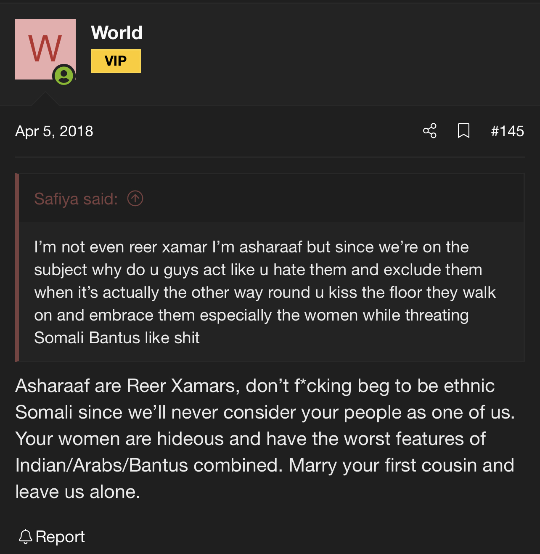
Task: Follow the 'Safiya said:' quote attribution link
Action: tap(76, 199)
